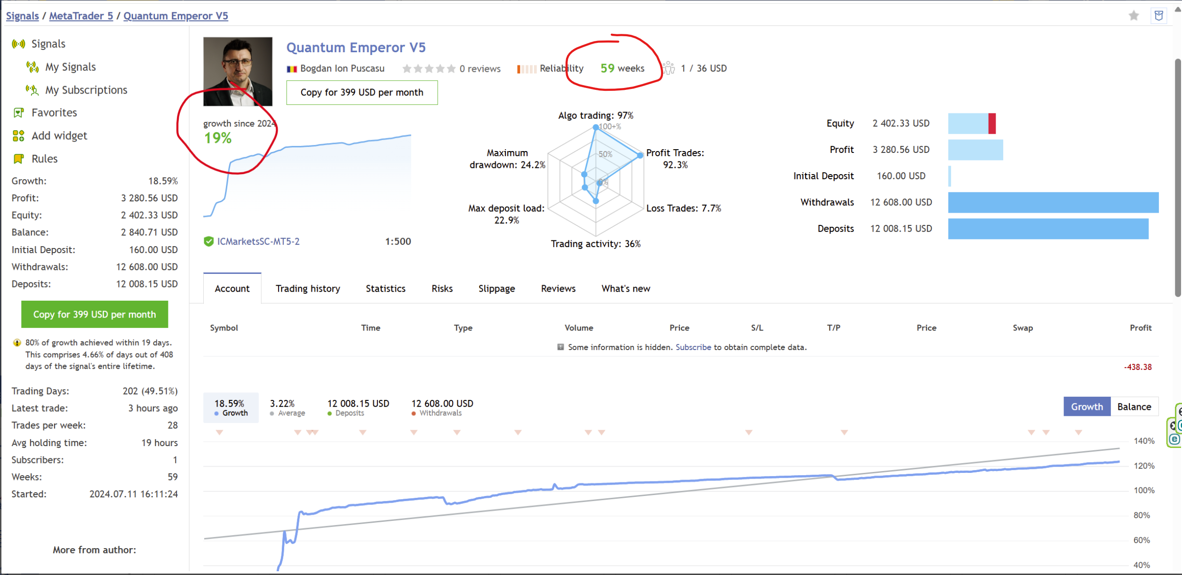Screen dimensions: 1182x575
Task: Open Favorites in the sidebar
Action: [x=54, y=112]
